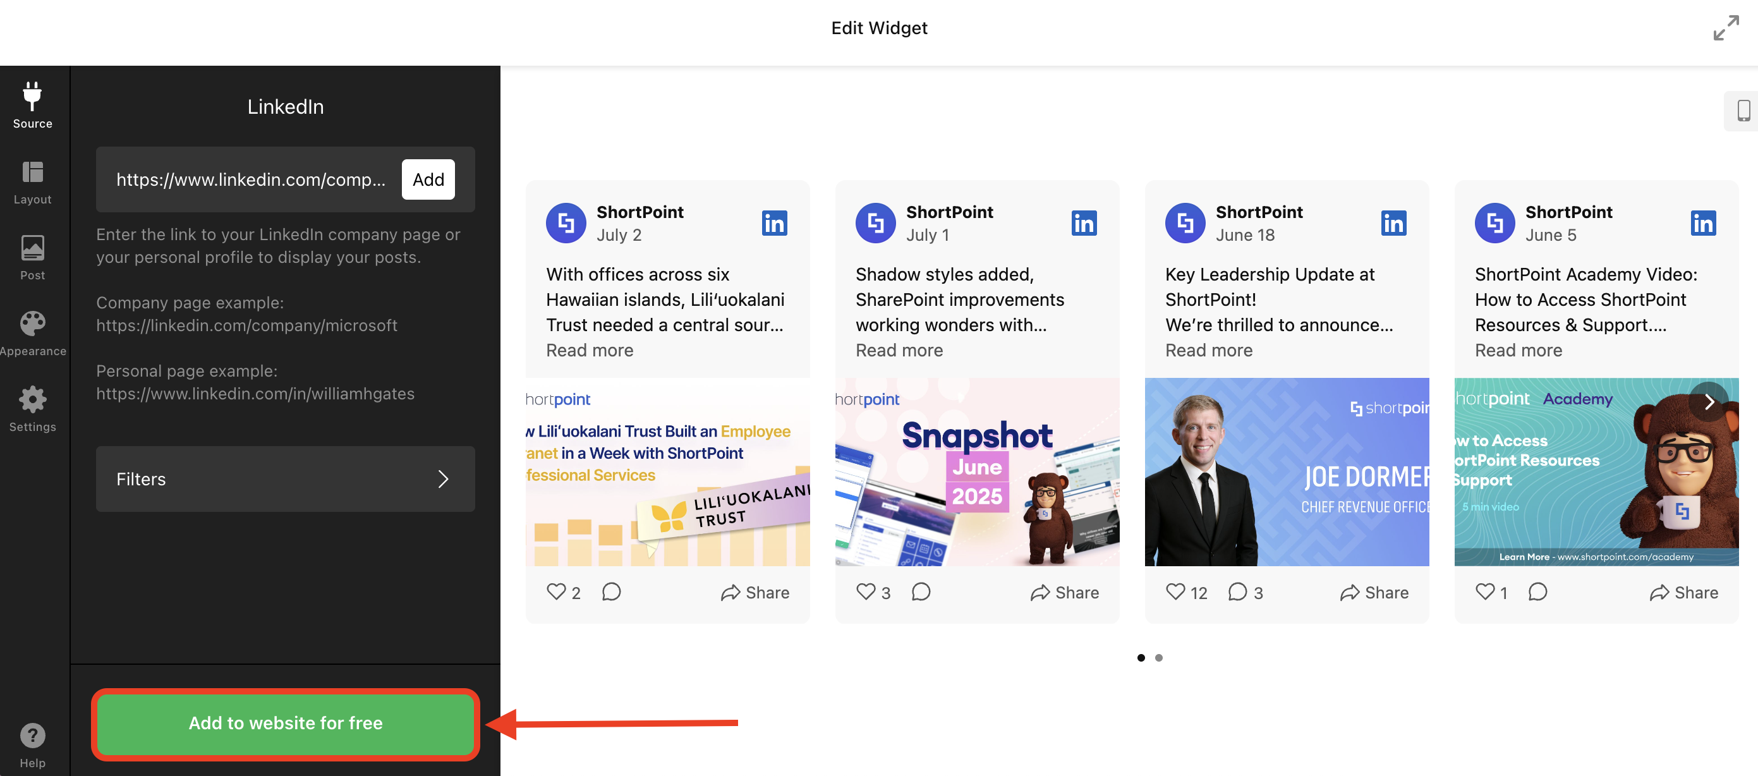This screenshot has height=776, width=1758.
Task: Select the second carousel page dot
Action: [1158, 658]
